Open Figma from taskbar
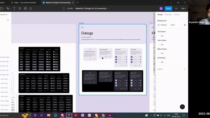Viewport: 210px width, 118px height. click(x=69, y=115)
